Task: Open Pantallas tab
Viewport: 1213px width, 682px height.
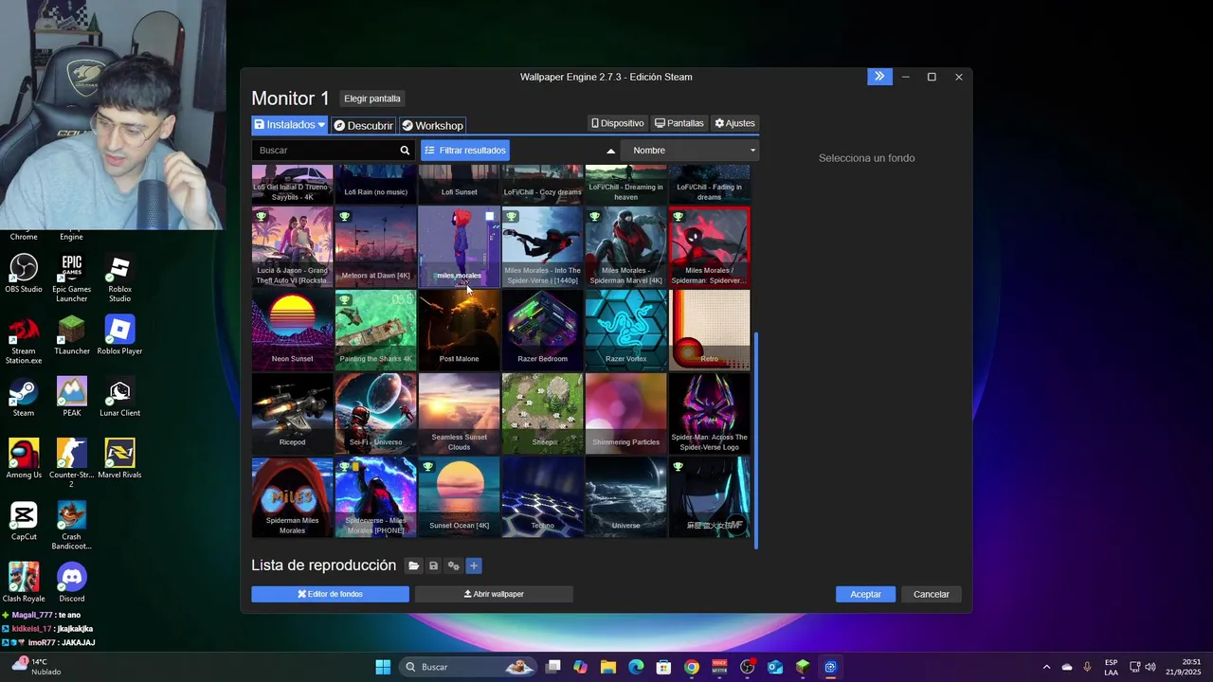Action: pos(679,123)
